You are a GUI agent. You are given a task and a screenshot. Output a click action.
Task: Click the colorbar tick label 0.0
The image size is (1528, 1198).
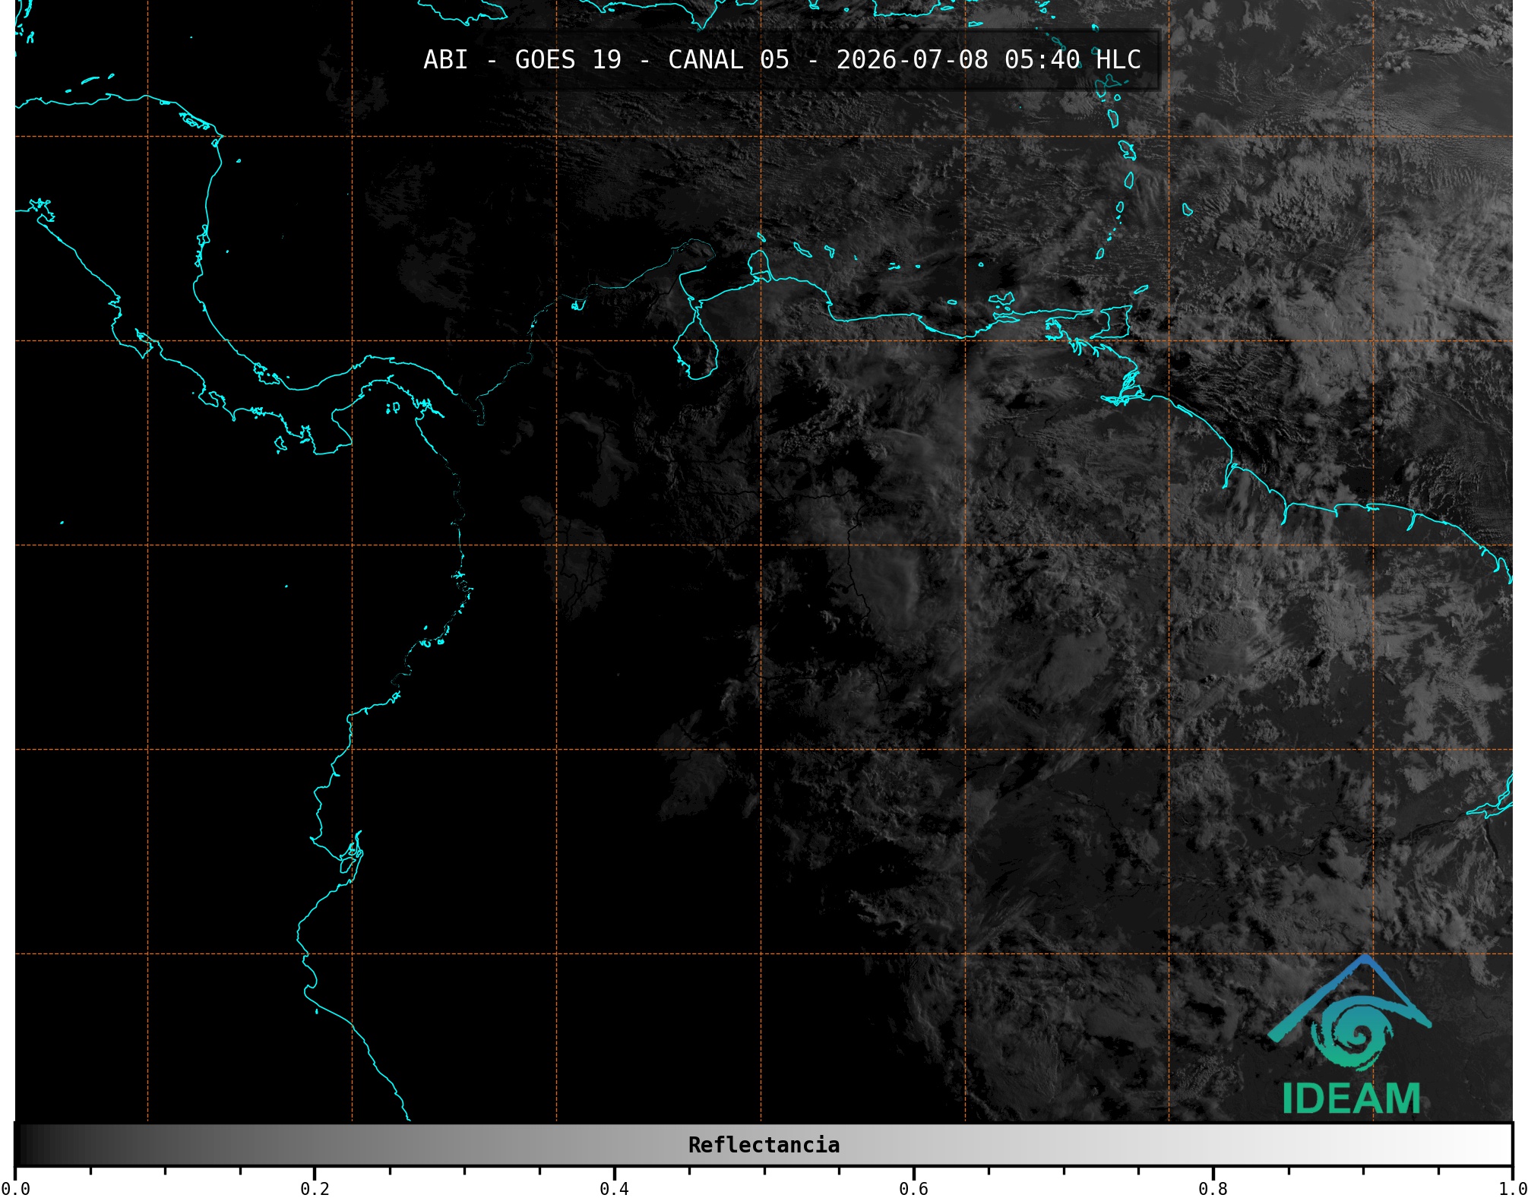tap(15, 1189)
